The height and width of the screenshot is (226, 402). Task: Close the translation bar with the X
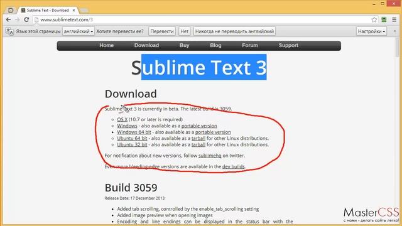(x=394, y=31)
